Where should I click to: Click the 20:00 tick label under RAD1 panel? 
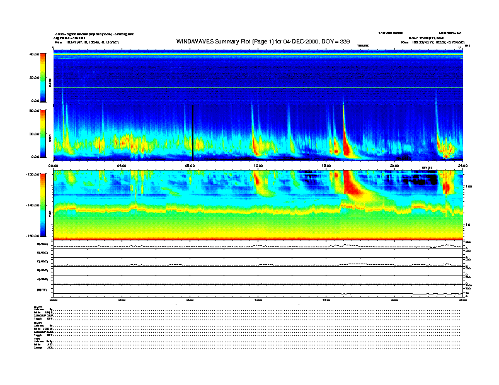coord(394,165)
